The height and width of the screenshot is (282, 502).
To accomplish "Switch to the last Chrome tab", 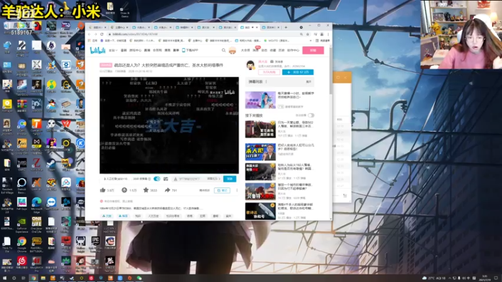I will point(272,28).
